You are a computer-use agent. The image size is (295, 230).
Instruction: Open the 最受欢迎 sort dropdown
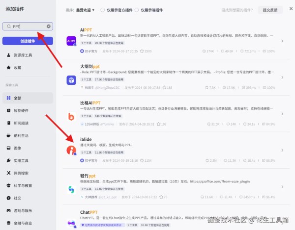(85, 10)
